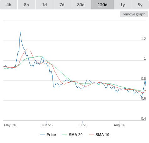Click the selected 120d tab
The height and width of the screenshot is (143, 149).
click(x=102, y=5)
